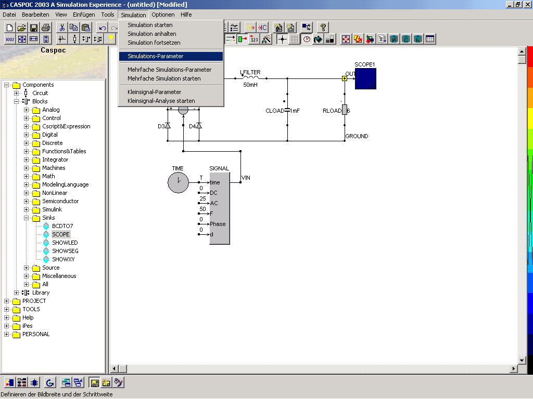The width and height of the screenshot is (533, 399).
Task: Collapse the Components tree node
Action: pyautogui.click(x=6, y=85)
